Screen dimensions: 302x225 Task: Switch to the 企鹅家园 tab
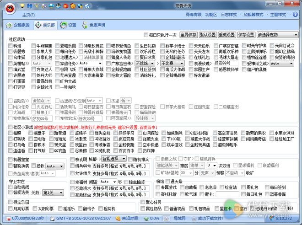[17, 25]
